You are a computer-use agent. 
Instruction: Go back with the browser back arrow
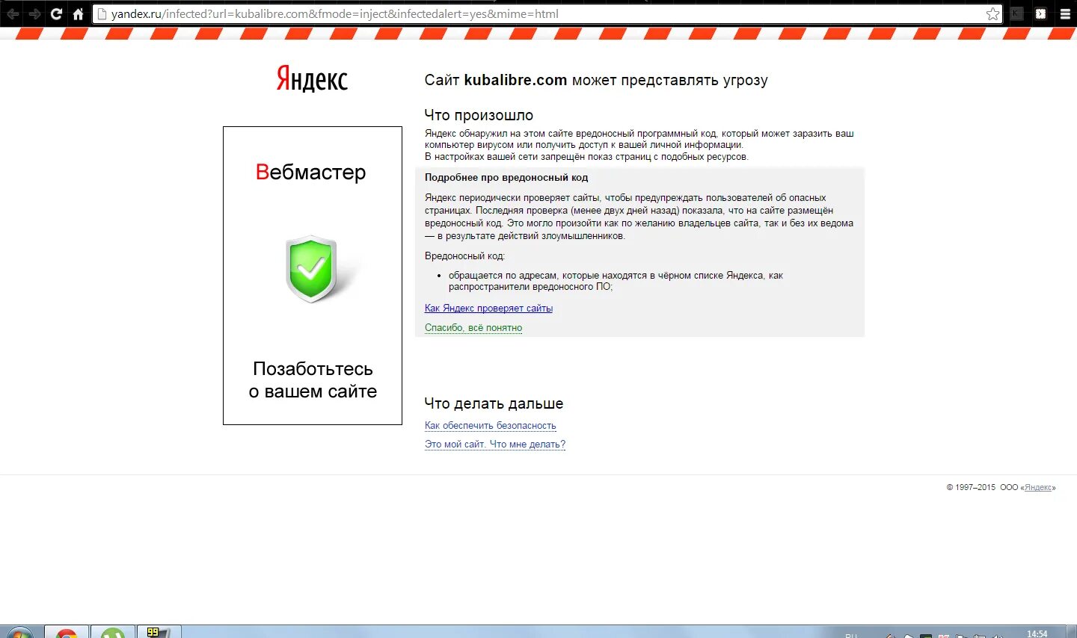point(13,14)
